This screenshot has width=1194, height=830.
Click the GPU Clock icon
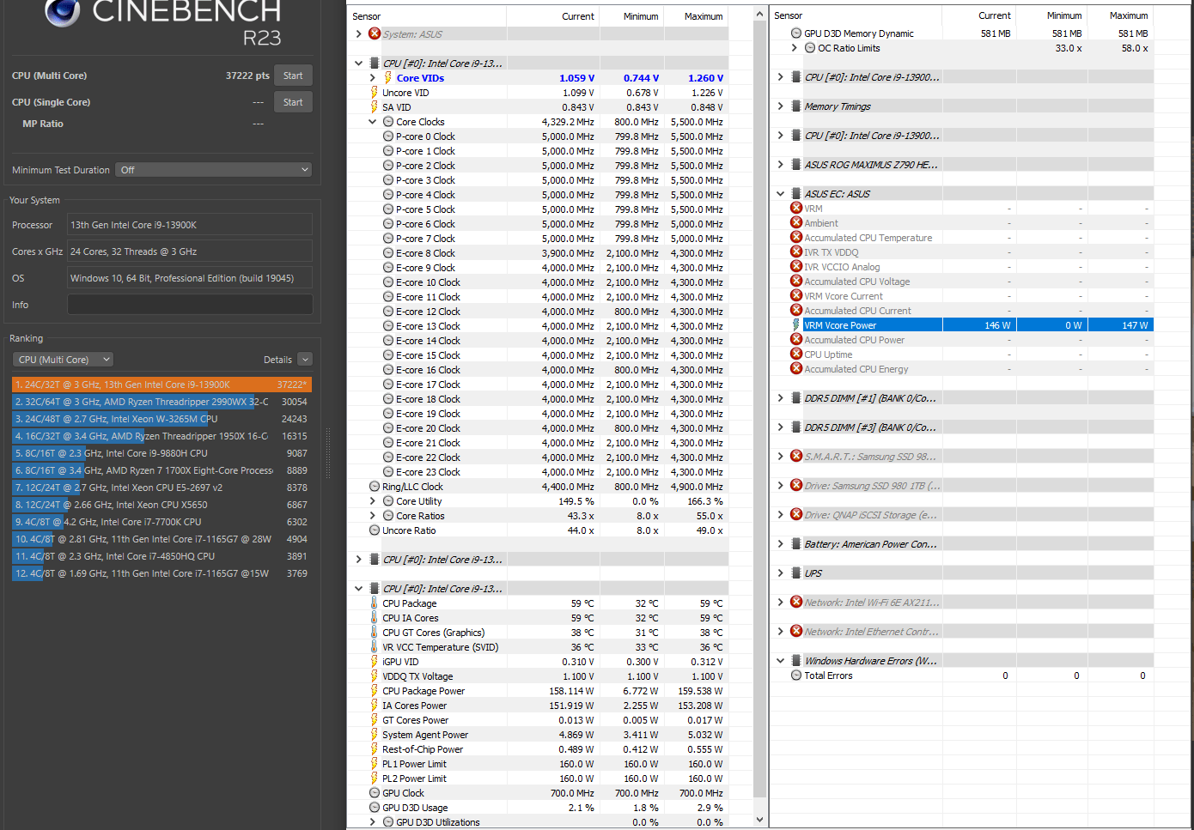tap(375, 793)
